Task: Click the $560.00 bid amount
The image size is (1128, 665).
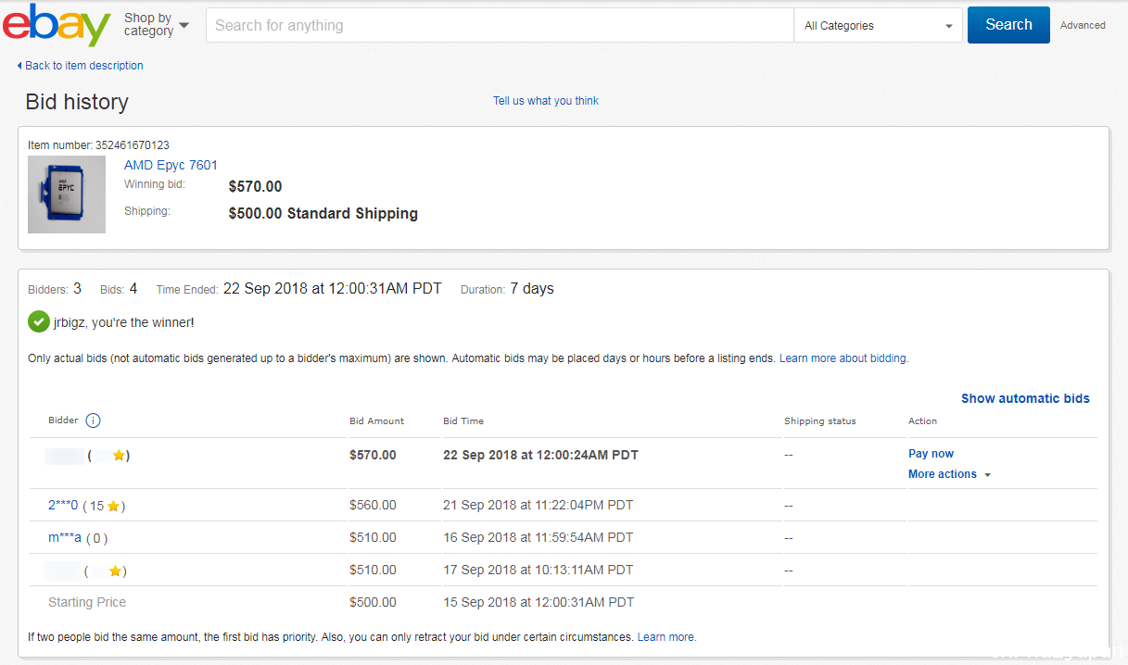Action: [373, 506]
